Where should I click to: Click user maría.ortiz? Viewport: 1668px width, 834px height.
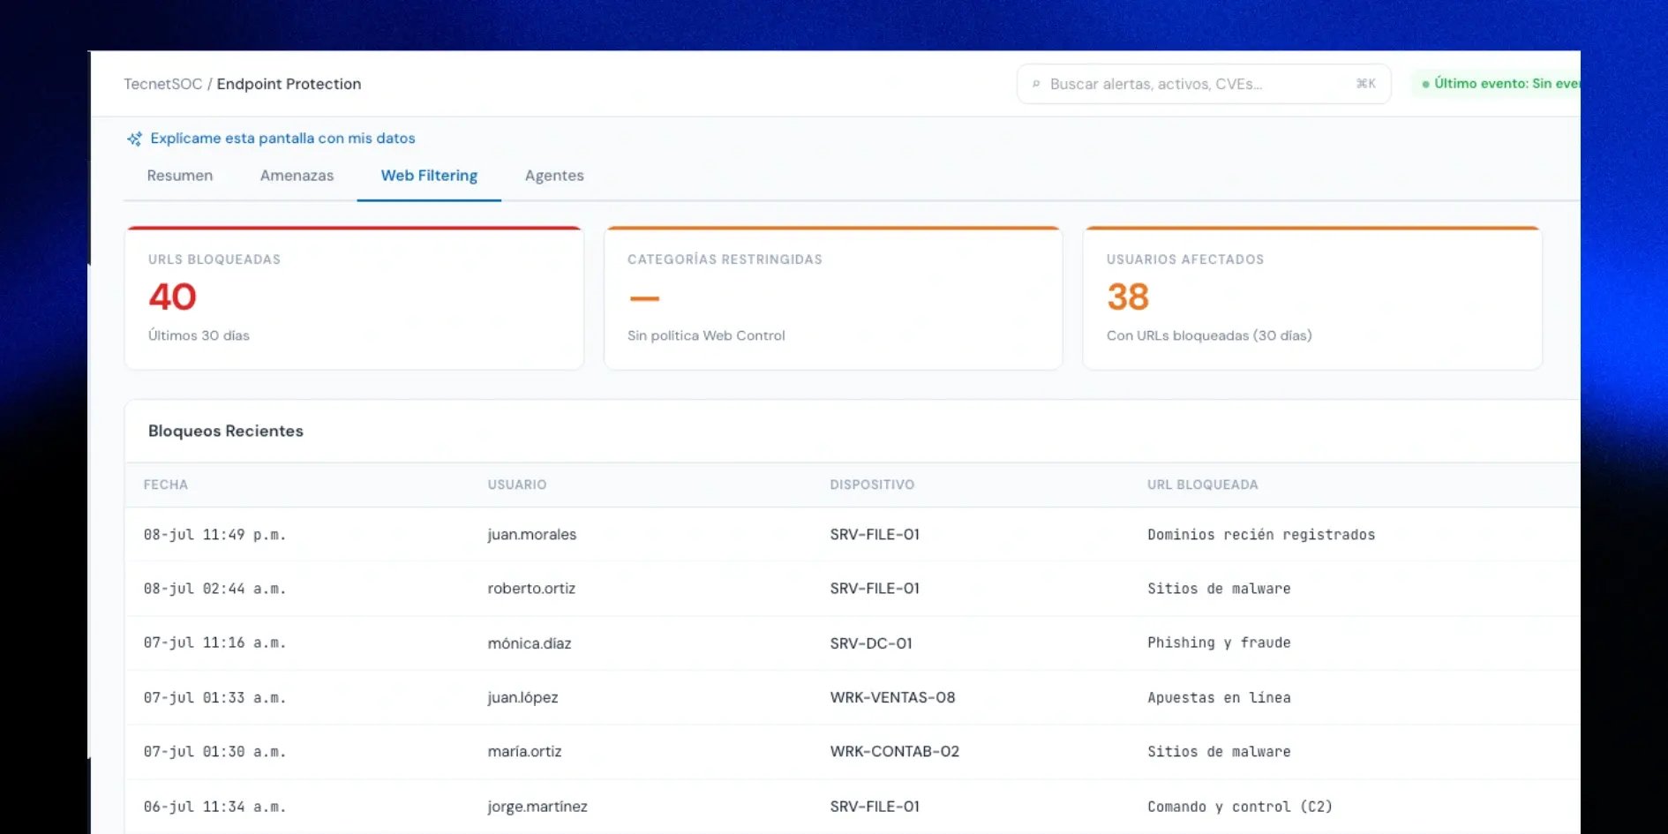(525, 752)
